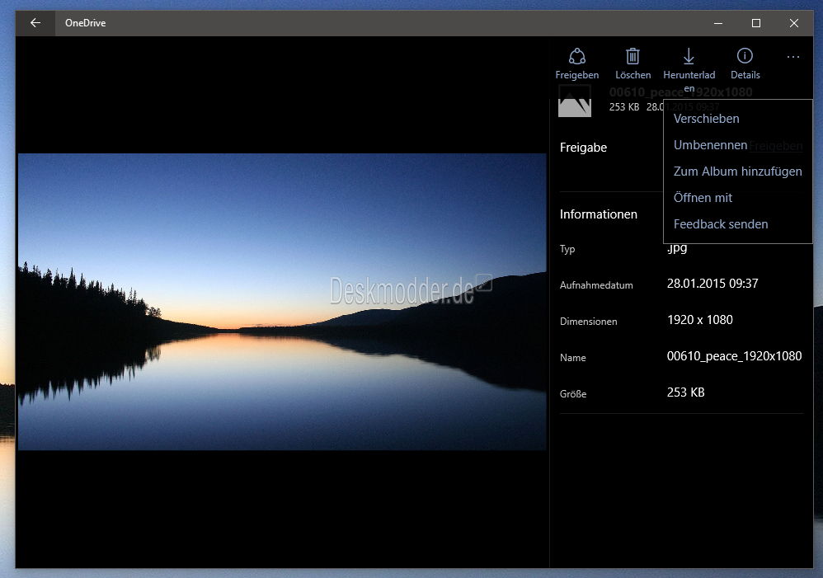Click the 253 KB Größe value
This screenshot has width=823, height=578.
685,392
